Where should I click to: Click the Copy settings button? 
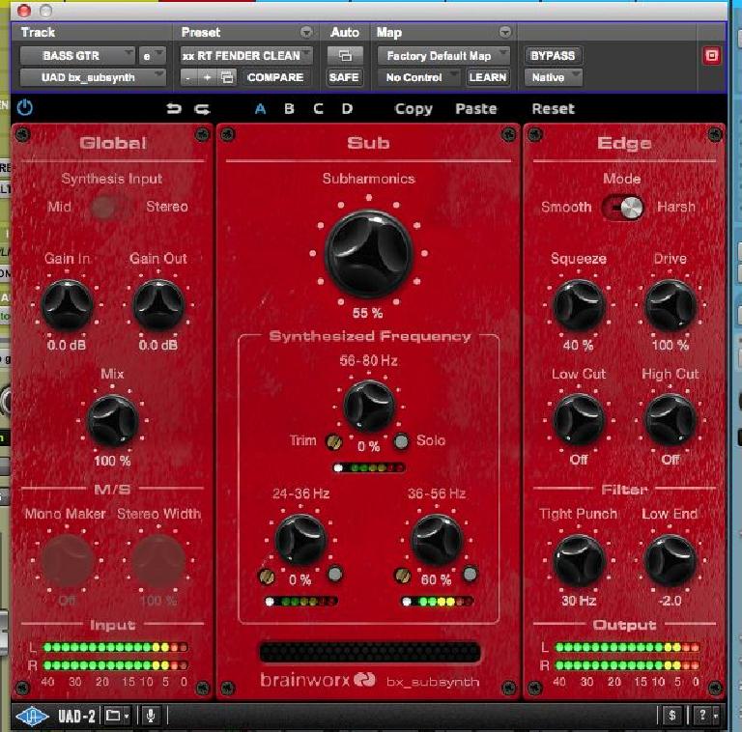[414, 109]
